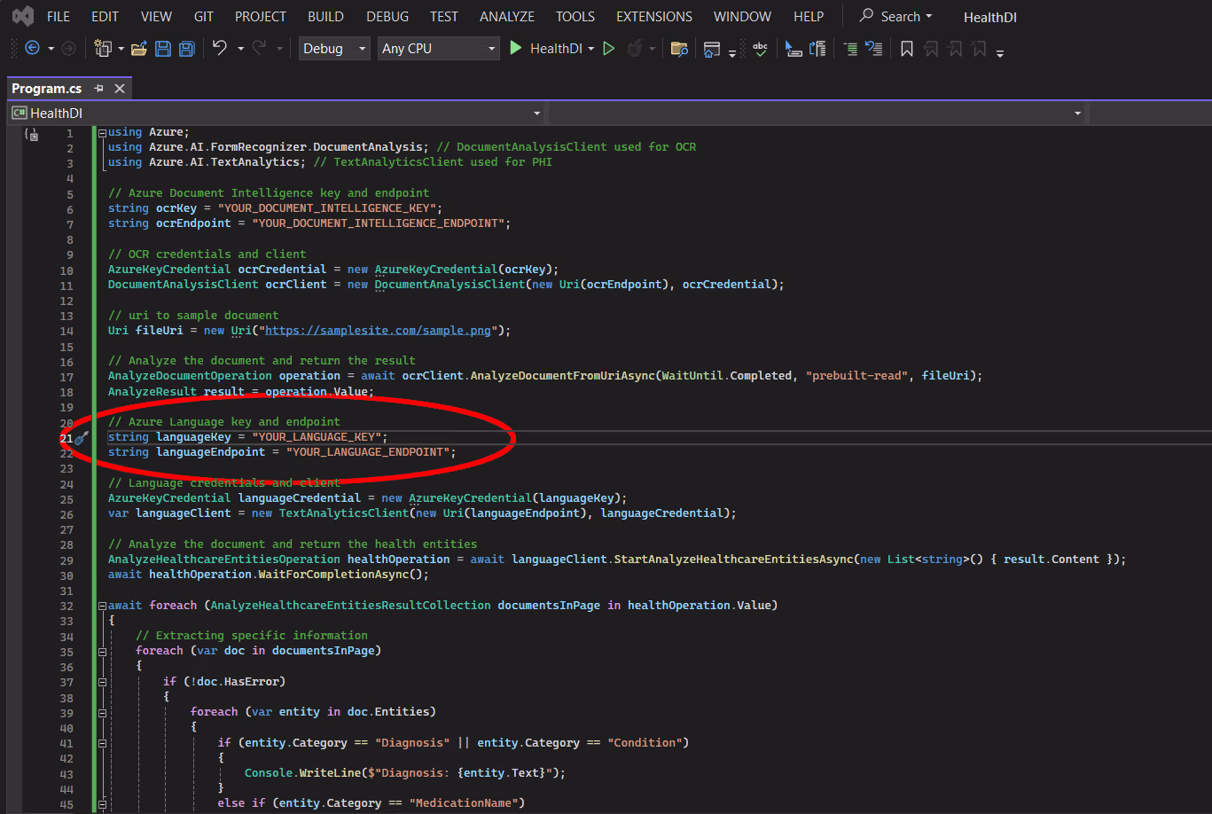Click the Visual Studio logo icon
Image resolution: width=1212 pixels, height=814 pixels.
[23, 16]
